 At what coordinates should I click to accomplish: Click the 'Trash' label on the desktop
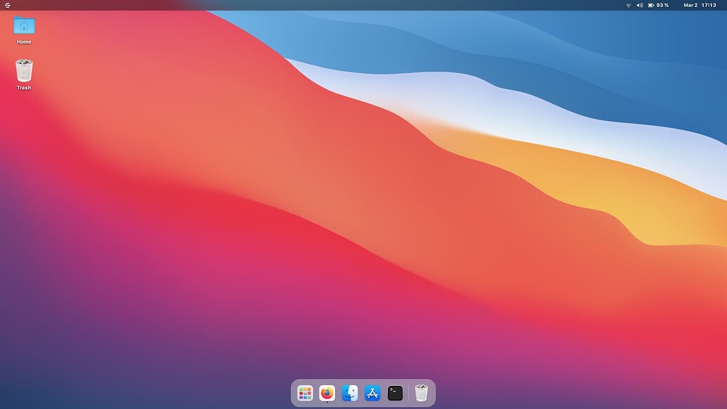pyautogui.click(x=24, y=87)
